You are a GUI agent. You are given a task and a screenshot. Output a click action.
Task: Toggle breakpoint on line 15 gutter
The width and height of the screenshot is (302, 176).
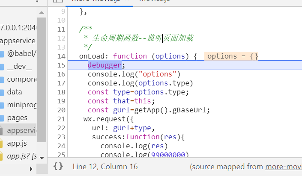[x=61, y=65]
